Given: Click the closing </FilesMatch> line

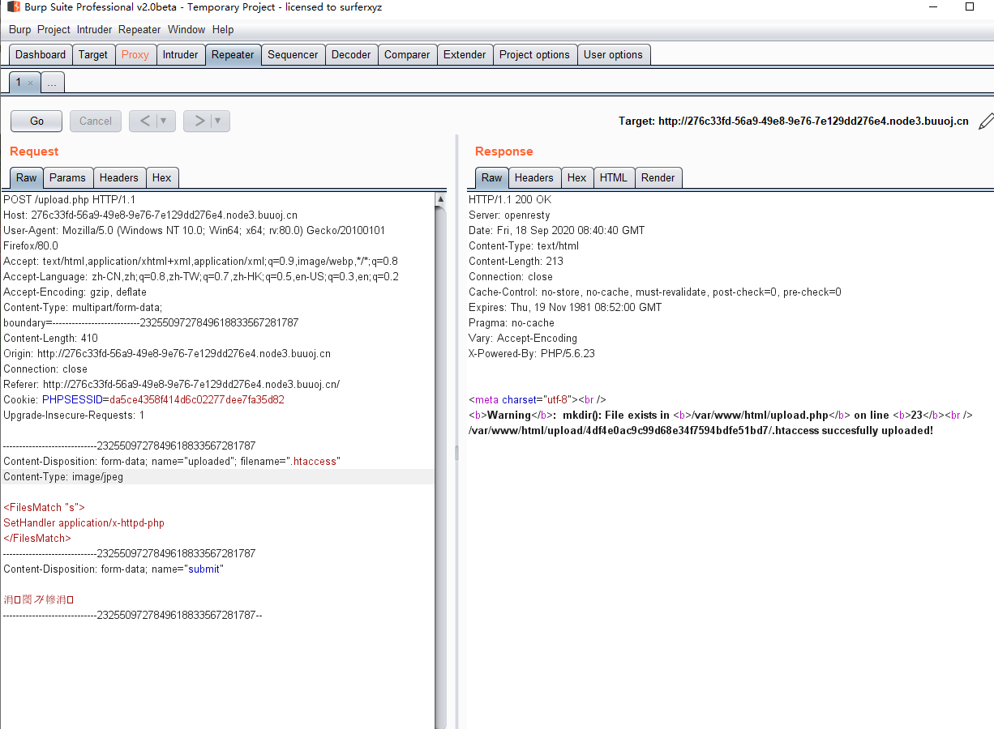Looking at the screenshot, I should tap(37, 539).
